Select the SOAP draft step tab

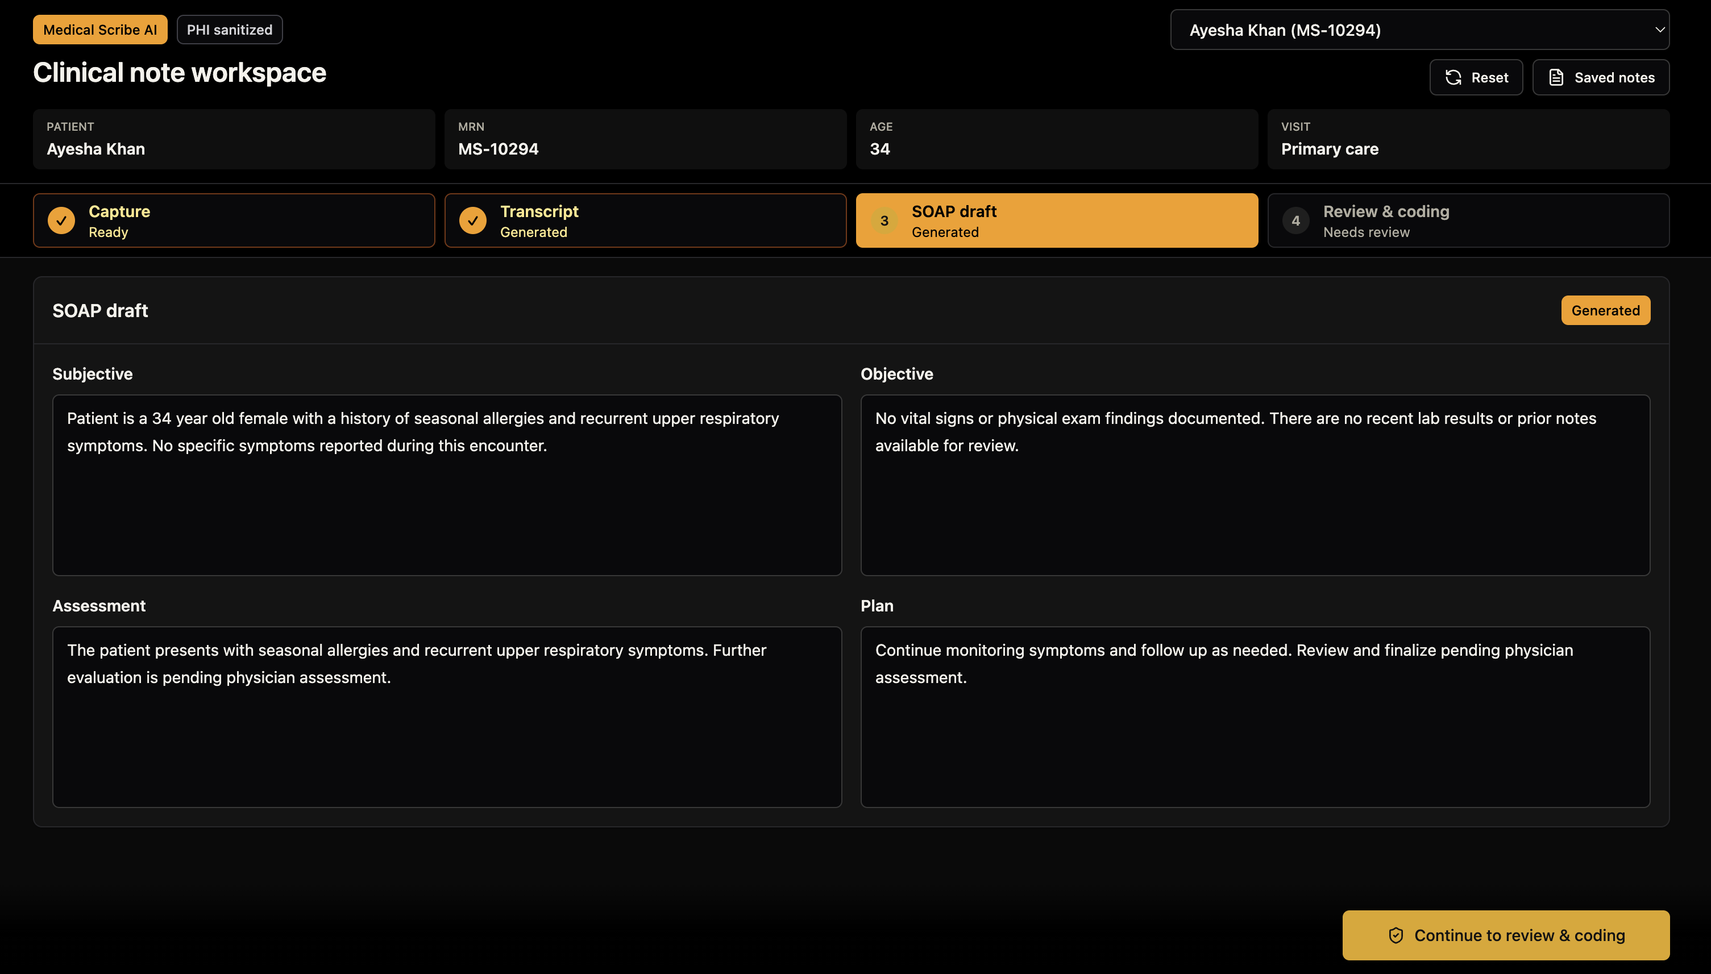coord(1057,220)
